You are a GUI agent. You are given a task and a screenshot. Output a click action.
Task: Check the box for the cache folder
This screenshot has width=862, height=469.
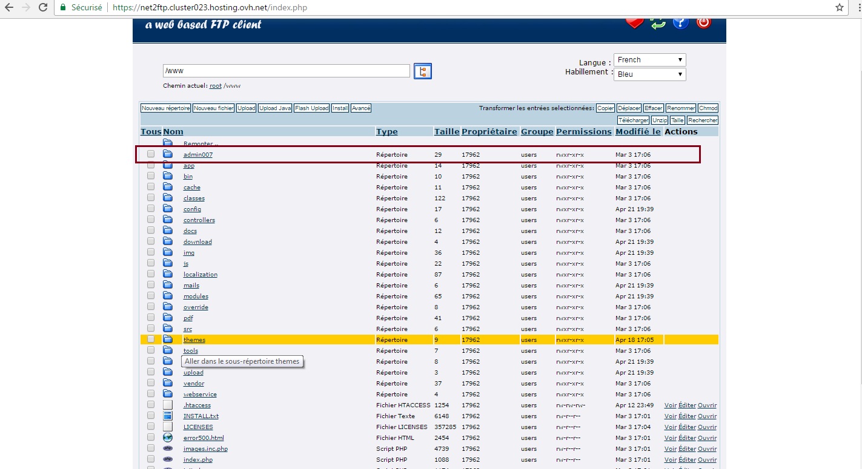point(151,187)
